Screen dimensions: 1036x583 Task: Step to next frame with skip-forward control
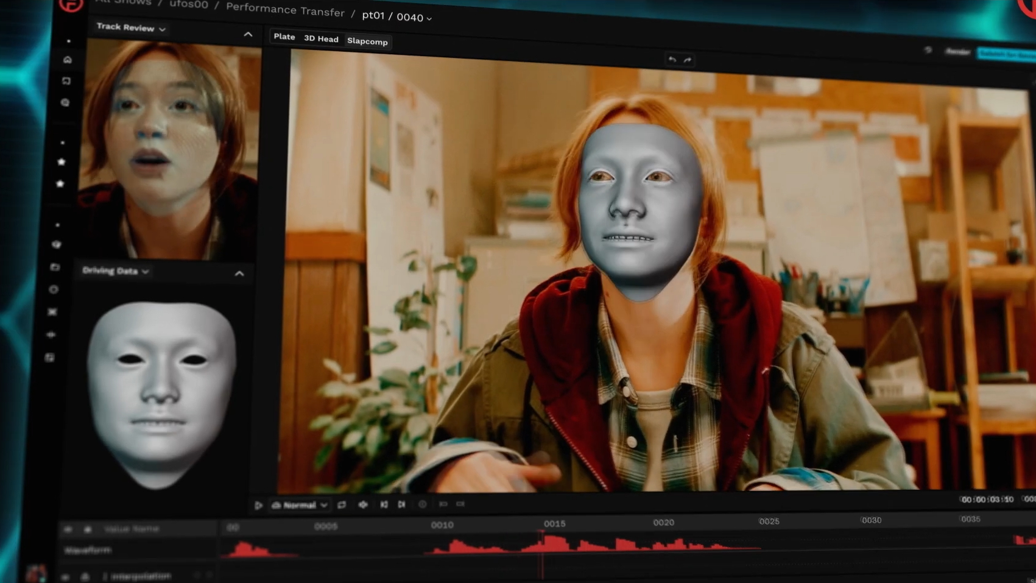point(401,504)
